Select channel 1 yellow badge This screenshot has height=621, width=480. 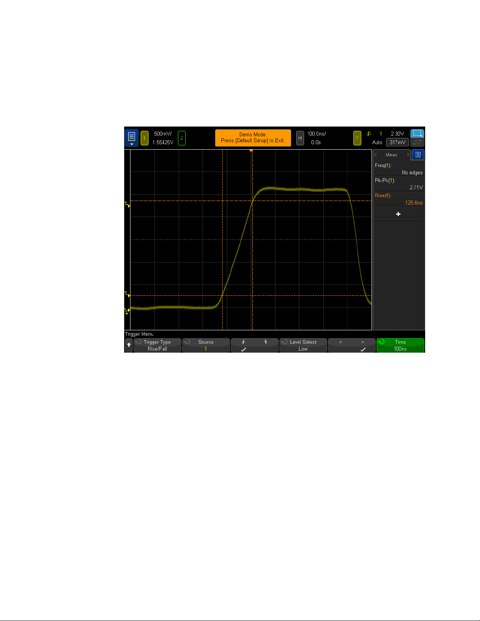[x=144, y=138]
